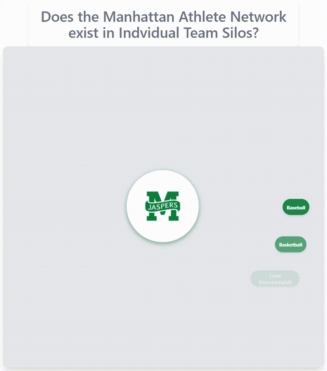Click the page title heading
Image resolution: width=327 pixels, height=371 pixels.
[163, 25]
